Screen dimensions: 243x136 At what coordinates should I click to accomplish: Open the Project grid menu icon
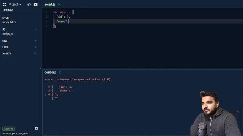click(x=5, y=5)
